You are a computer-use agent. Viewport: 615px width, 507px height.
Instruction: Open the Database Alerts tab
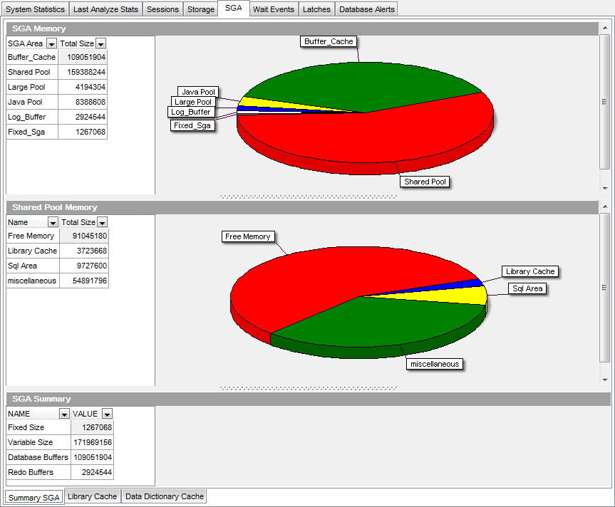point(366,9)
